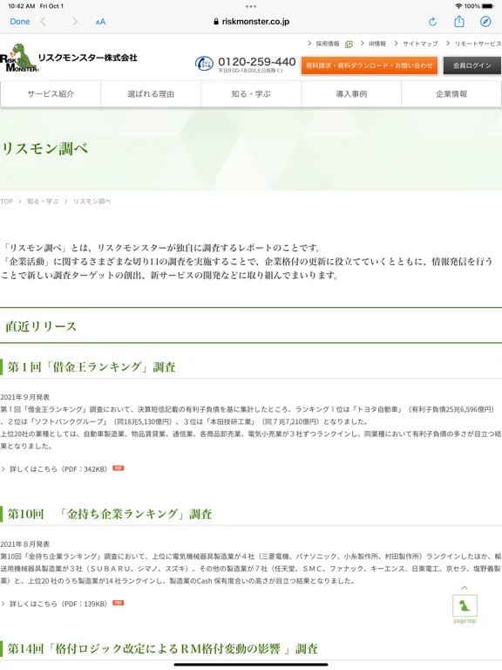Viewport: 502px width, 670px height.
Task: Click the リスモン調べ page title
Action: click(x=44, y=148)
